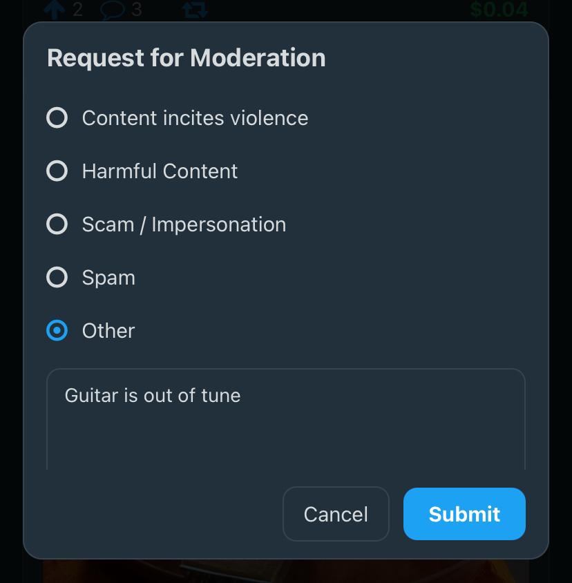Image resolution: width=572 pixels, height=583 pixels.
Task: Click the post image behind the dialog
Action: coord(285,571)
